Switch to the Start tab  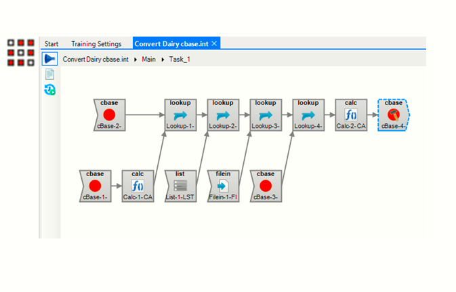[x=51, y=44]
